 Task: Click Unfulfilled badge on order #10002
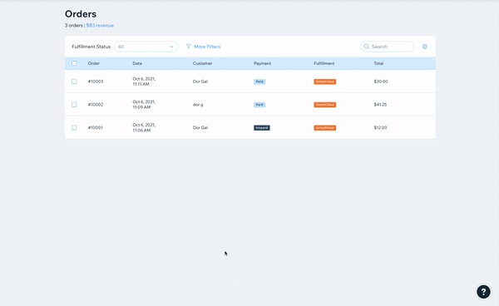(324, 105)
